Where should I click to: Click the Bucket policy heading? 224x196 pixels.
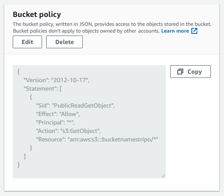[37, 14]
